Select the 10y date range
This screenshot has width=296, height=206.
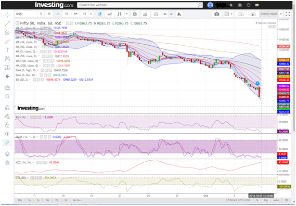pyautogui.click(x=20, y=200)
